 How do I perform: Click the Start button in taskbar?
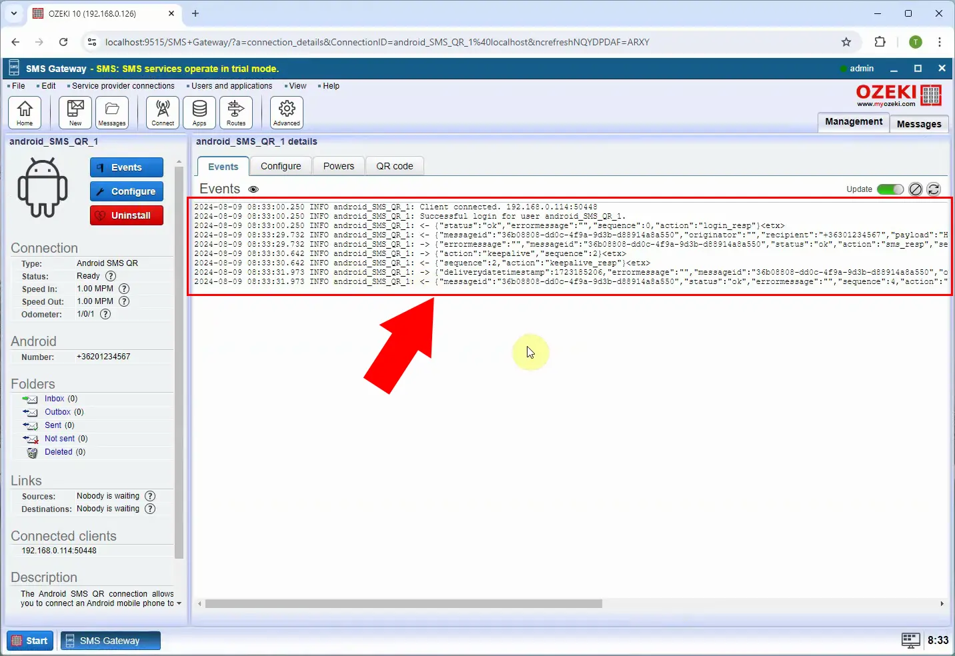[30, 641]
